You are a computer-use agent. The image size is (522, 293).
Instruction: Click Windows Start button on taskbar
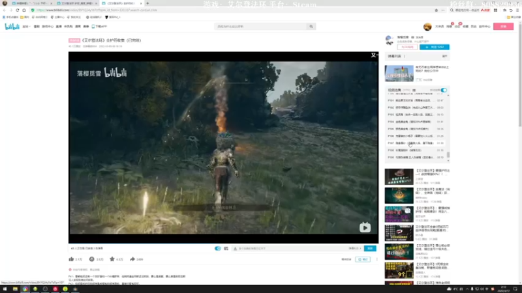5,289
